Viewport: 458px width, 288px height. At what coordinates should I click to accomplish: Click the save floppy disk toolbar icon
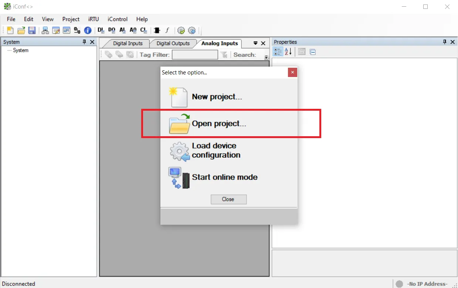click(x=32, y=30)
